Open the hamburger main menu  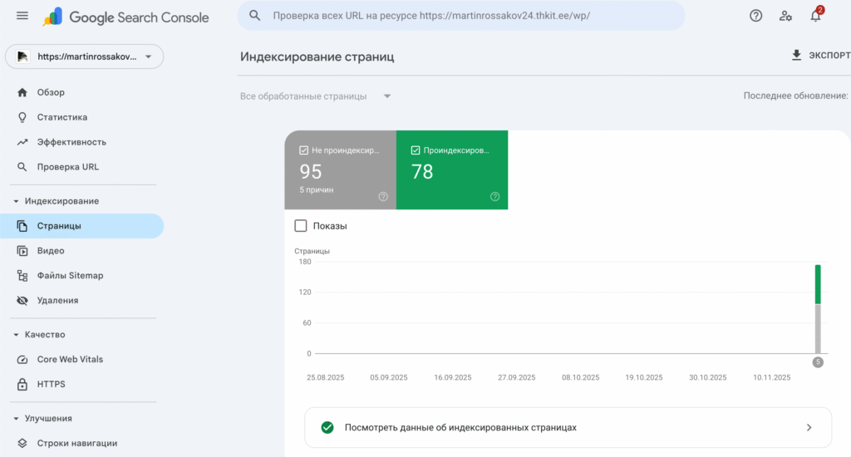pos(22,16)
